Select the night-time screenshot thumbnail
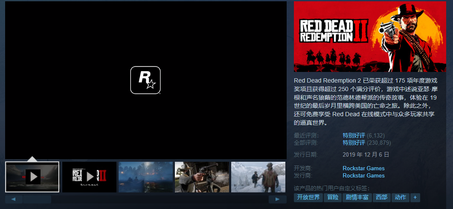The width and height of the screenshot is (453, 209). [x=145, y=177]
